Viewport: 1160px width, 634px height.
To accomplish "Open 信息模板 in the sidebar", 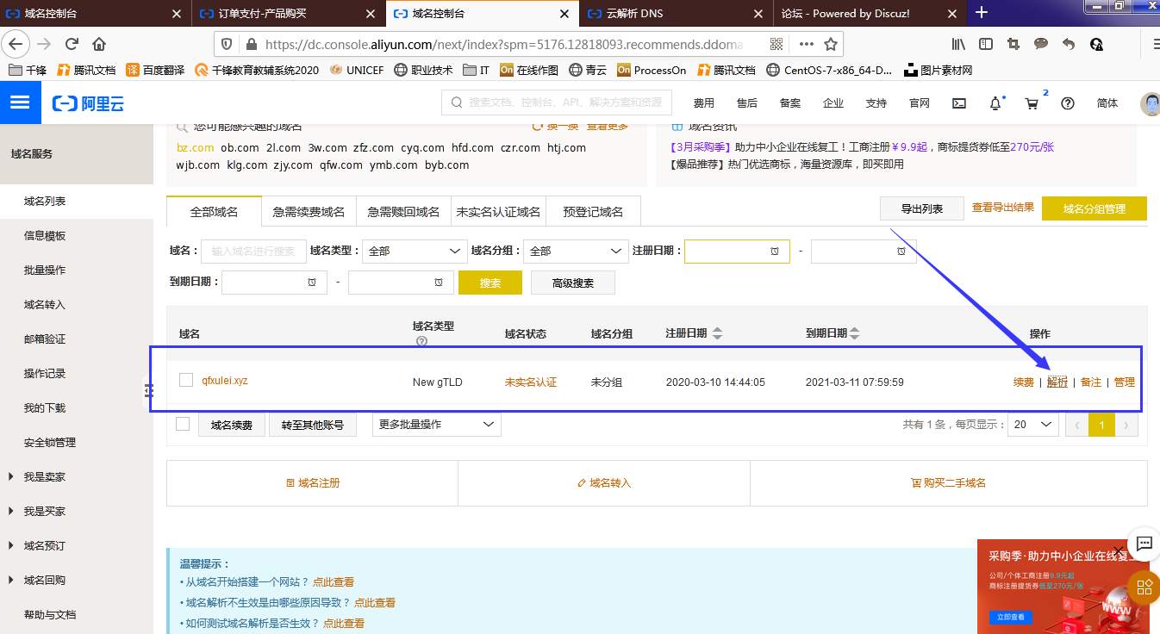I will (x=45, y=235).
